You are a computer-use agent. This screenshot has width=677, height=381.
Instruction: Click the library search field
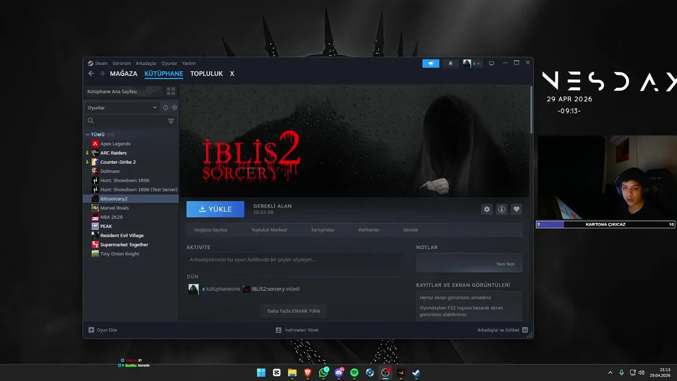click(125, 121)
